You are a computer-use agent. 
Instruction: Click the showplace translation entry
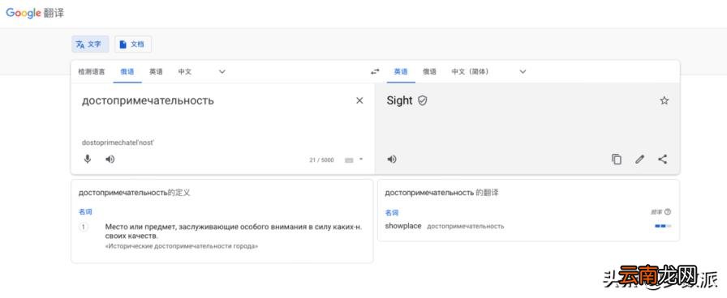(x=403, y=226)
